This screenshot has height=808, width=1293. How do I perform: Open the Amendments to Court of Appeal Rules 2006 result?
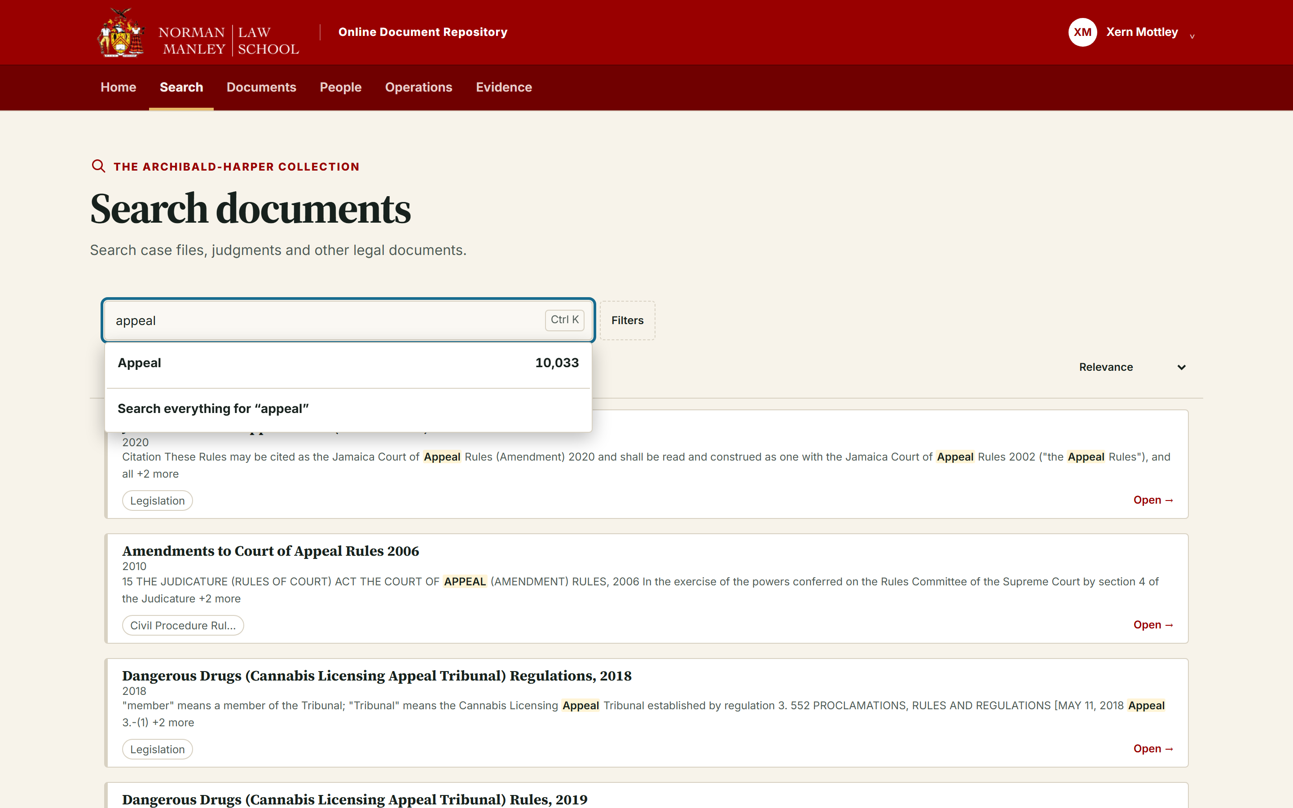tap(1153, 625)
